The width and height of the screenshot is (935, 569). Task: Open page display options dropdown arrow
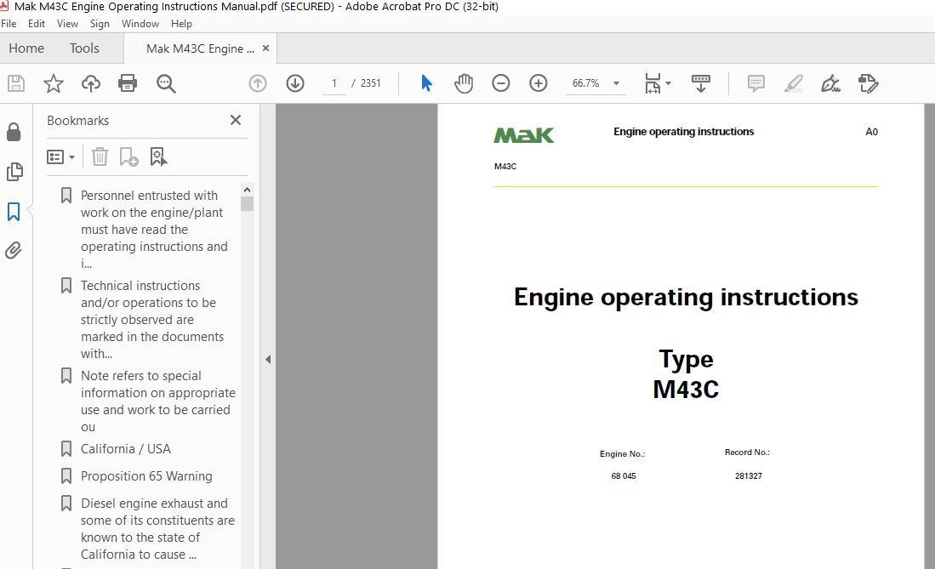point(669,83)
